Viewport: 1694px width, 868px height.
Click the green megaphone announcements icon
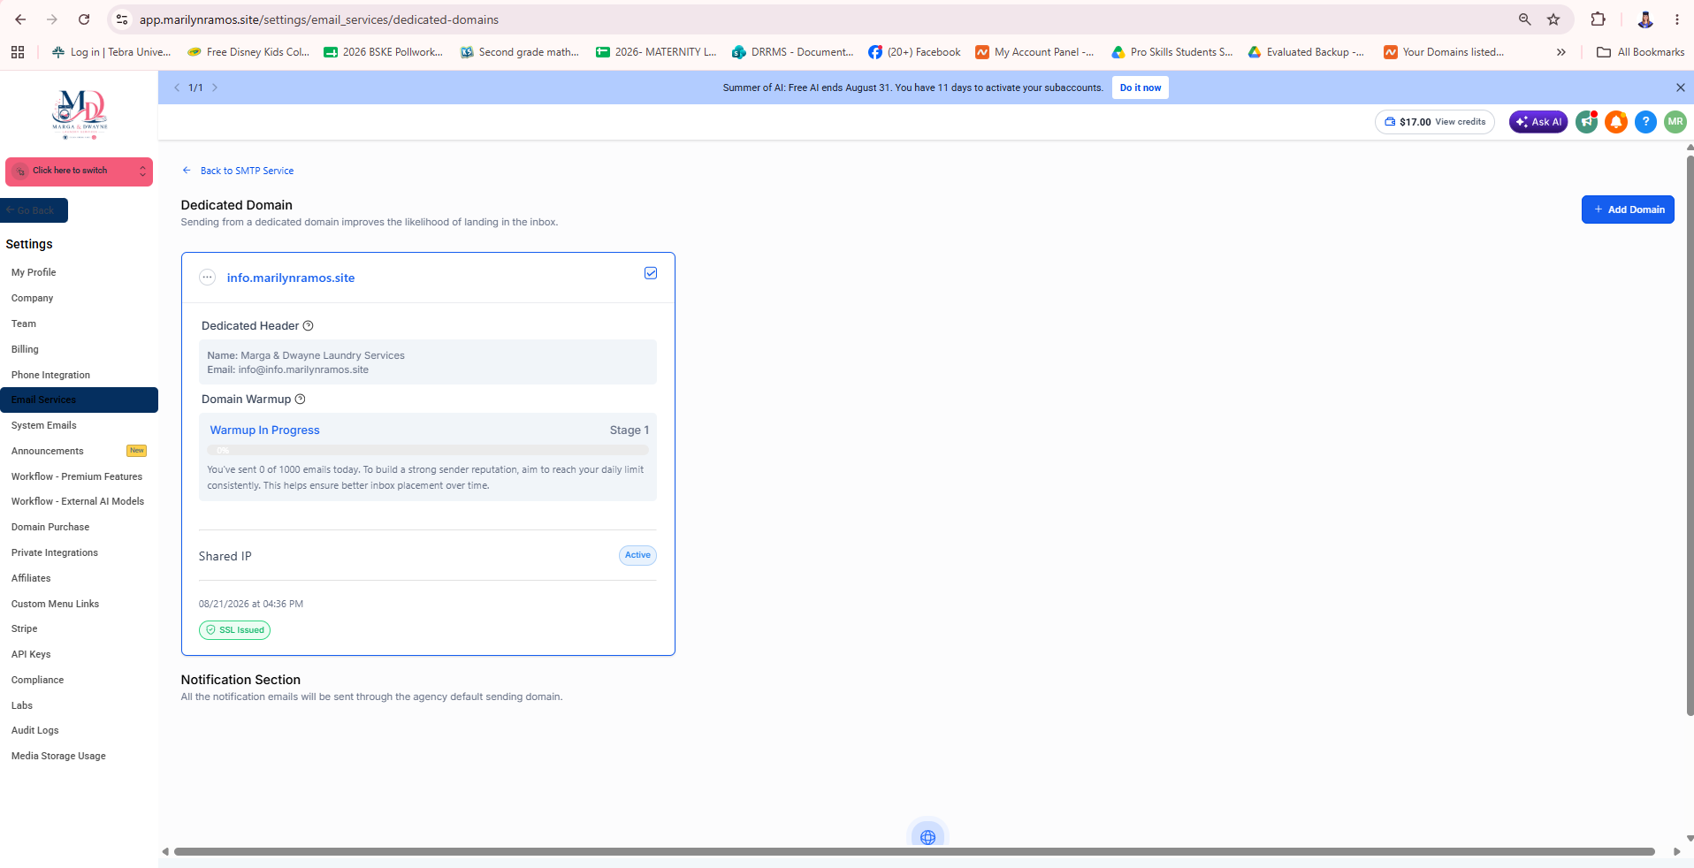click(1586, 122)
